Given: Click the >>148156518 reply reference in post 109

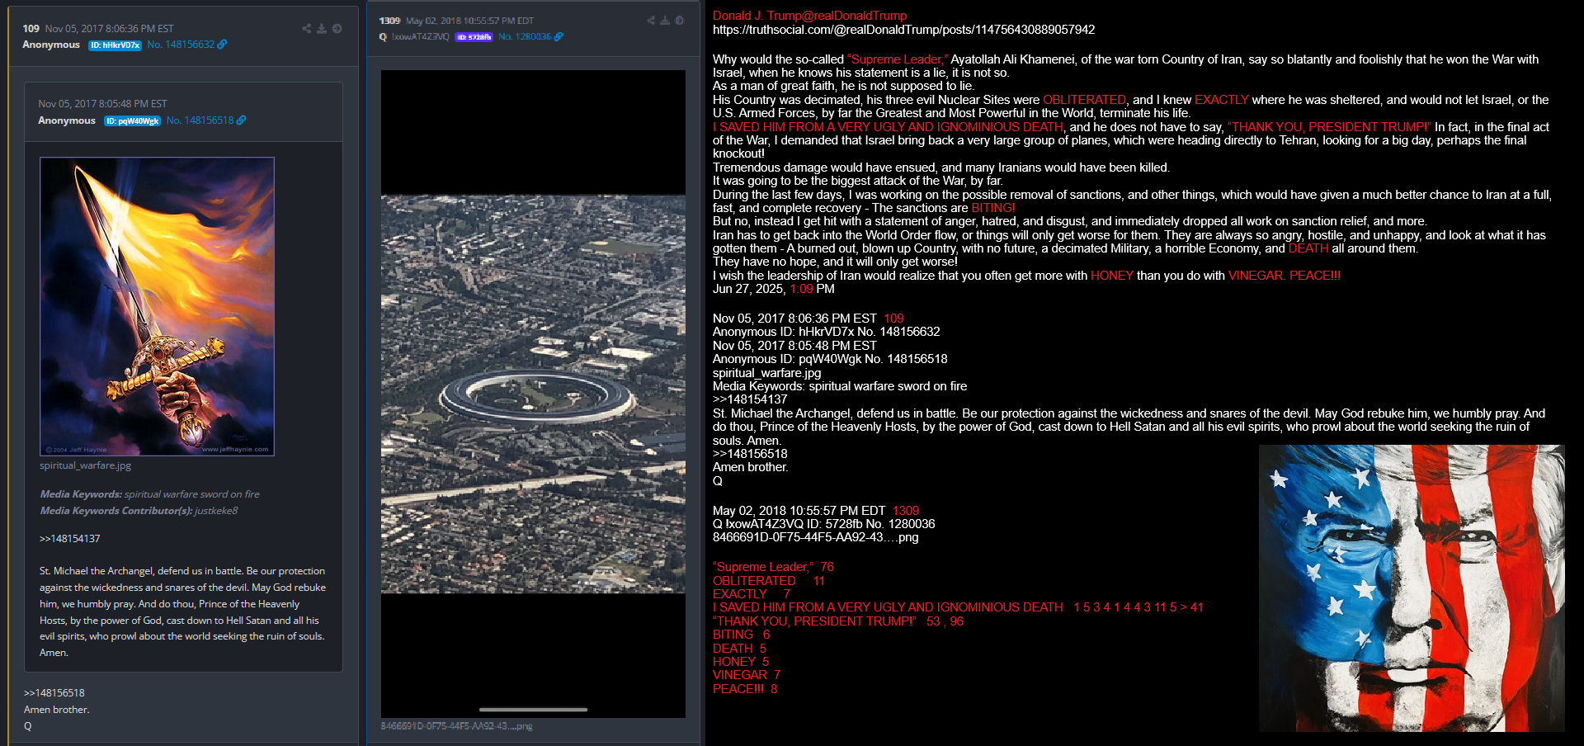Looking at the screenshot, I should point(54,693).
